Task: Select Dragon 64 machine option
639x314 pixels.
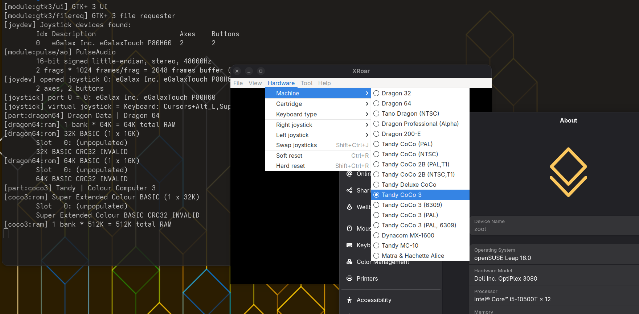Action: tap(420, 103)
